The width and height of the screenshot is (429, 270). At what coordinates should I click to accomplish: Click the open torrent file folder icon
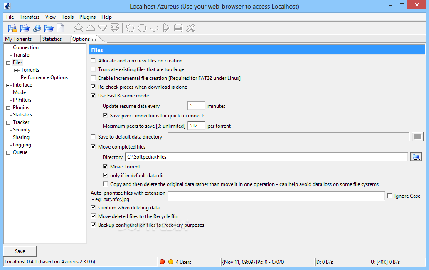pyautogui.click(x=25, y=28)
